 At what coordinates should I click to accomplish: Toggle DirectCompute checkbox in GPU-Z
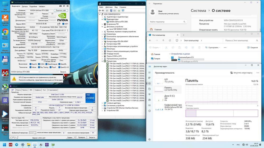46,64
